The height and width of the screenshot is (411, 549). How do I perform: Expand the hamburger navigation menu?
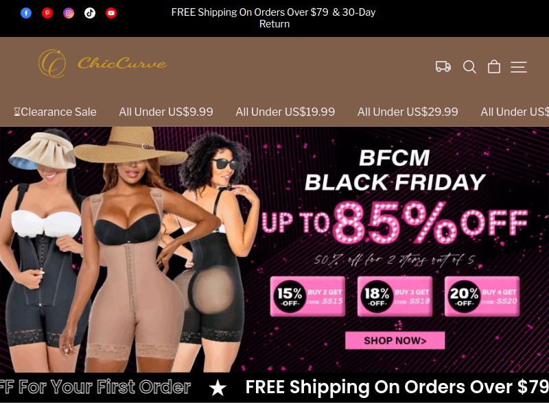(519, 66)
